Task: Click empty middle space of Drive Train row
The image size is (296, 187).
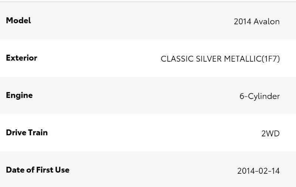Action: tap(148, 133)
